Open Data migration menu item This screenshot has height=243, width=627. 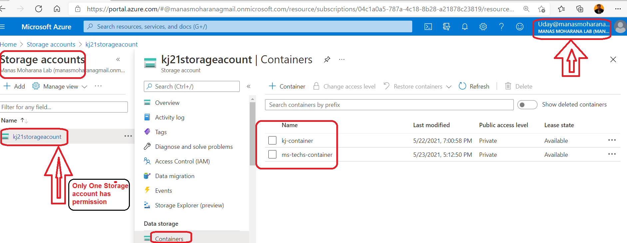(175, 176)
